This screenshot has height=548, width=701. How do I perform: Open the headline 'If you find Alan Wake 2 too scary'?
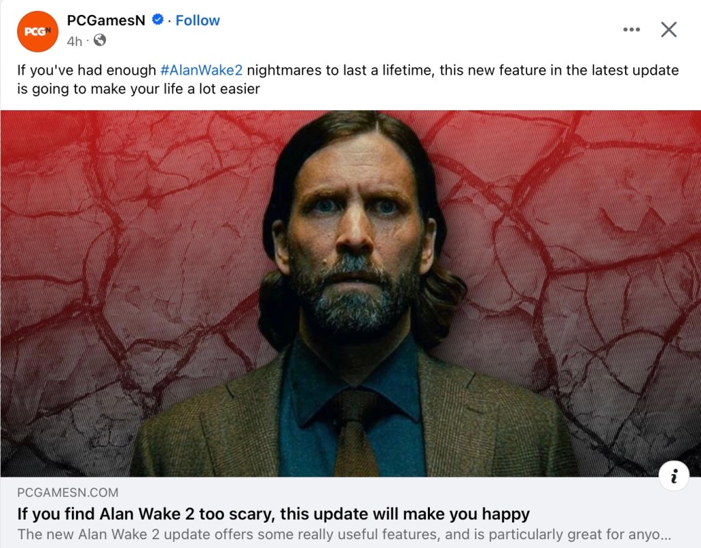coord(273,514)
